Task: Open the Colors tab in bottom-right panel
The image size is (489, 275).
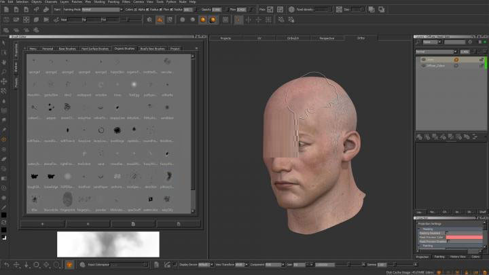Action: tap(475, 257)
